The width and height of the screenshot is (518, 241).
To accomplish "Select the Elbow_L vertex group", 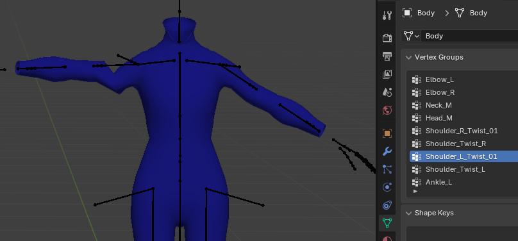I will (x=464, y=79).
